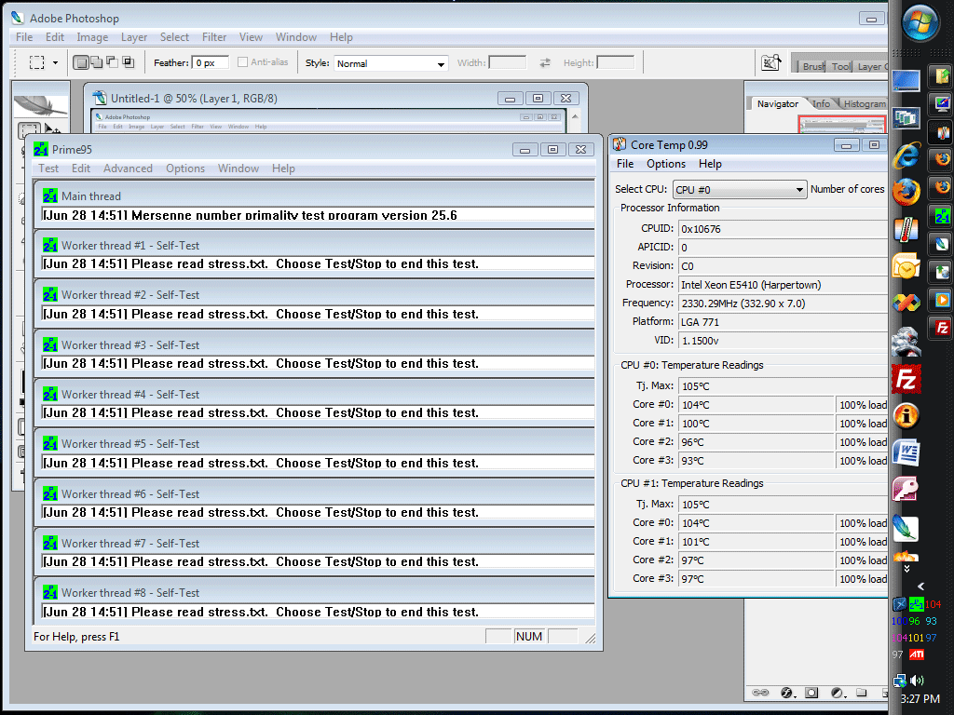Select the Rectangular Marquee tool in Photoshop's toolbox
The height and width of the screenshot is (715, 954).
[x=28, y=129]
